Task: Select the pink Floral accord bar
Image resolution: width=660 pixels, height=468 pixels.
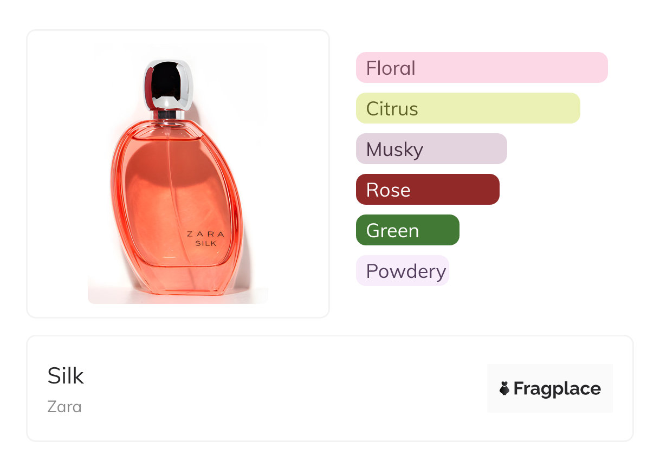Action: [481, 68]
